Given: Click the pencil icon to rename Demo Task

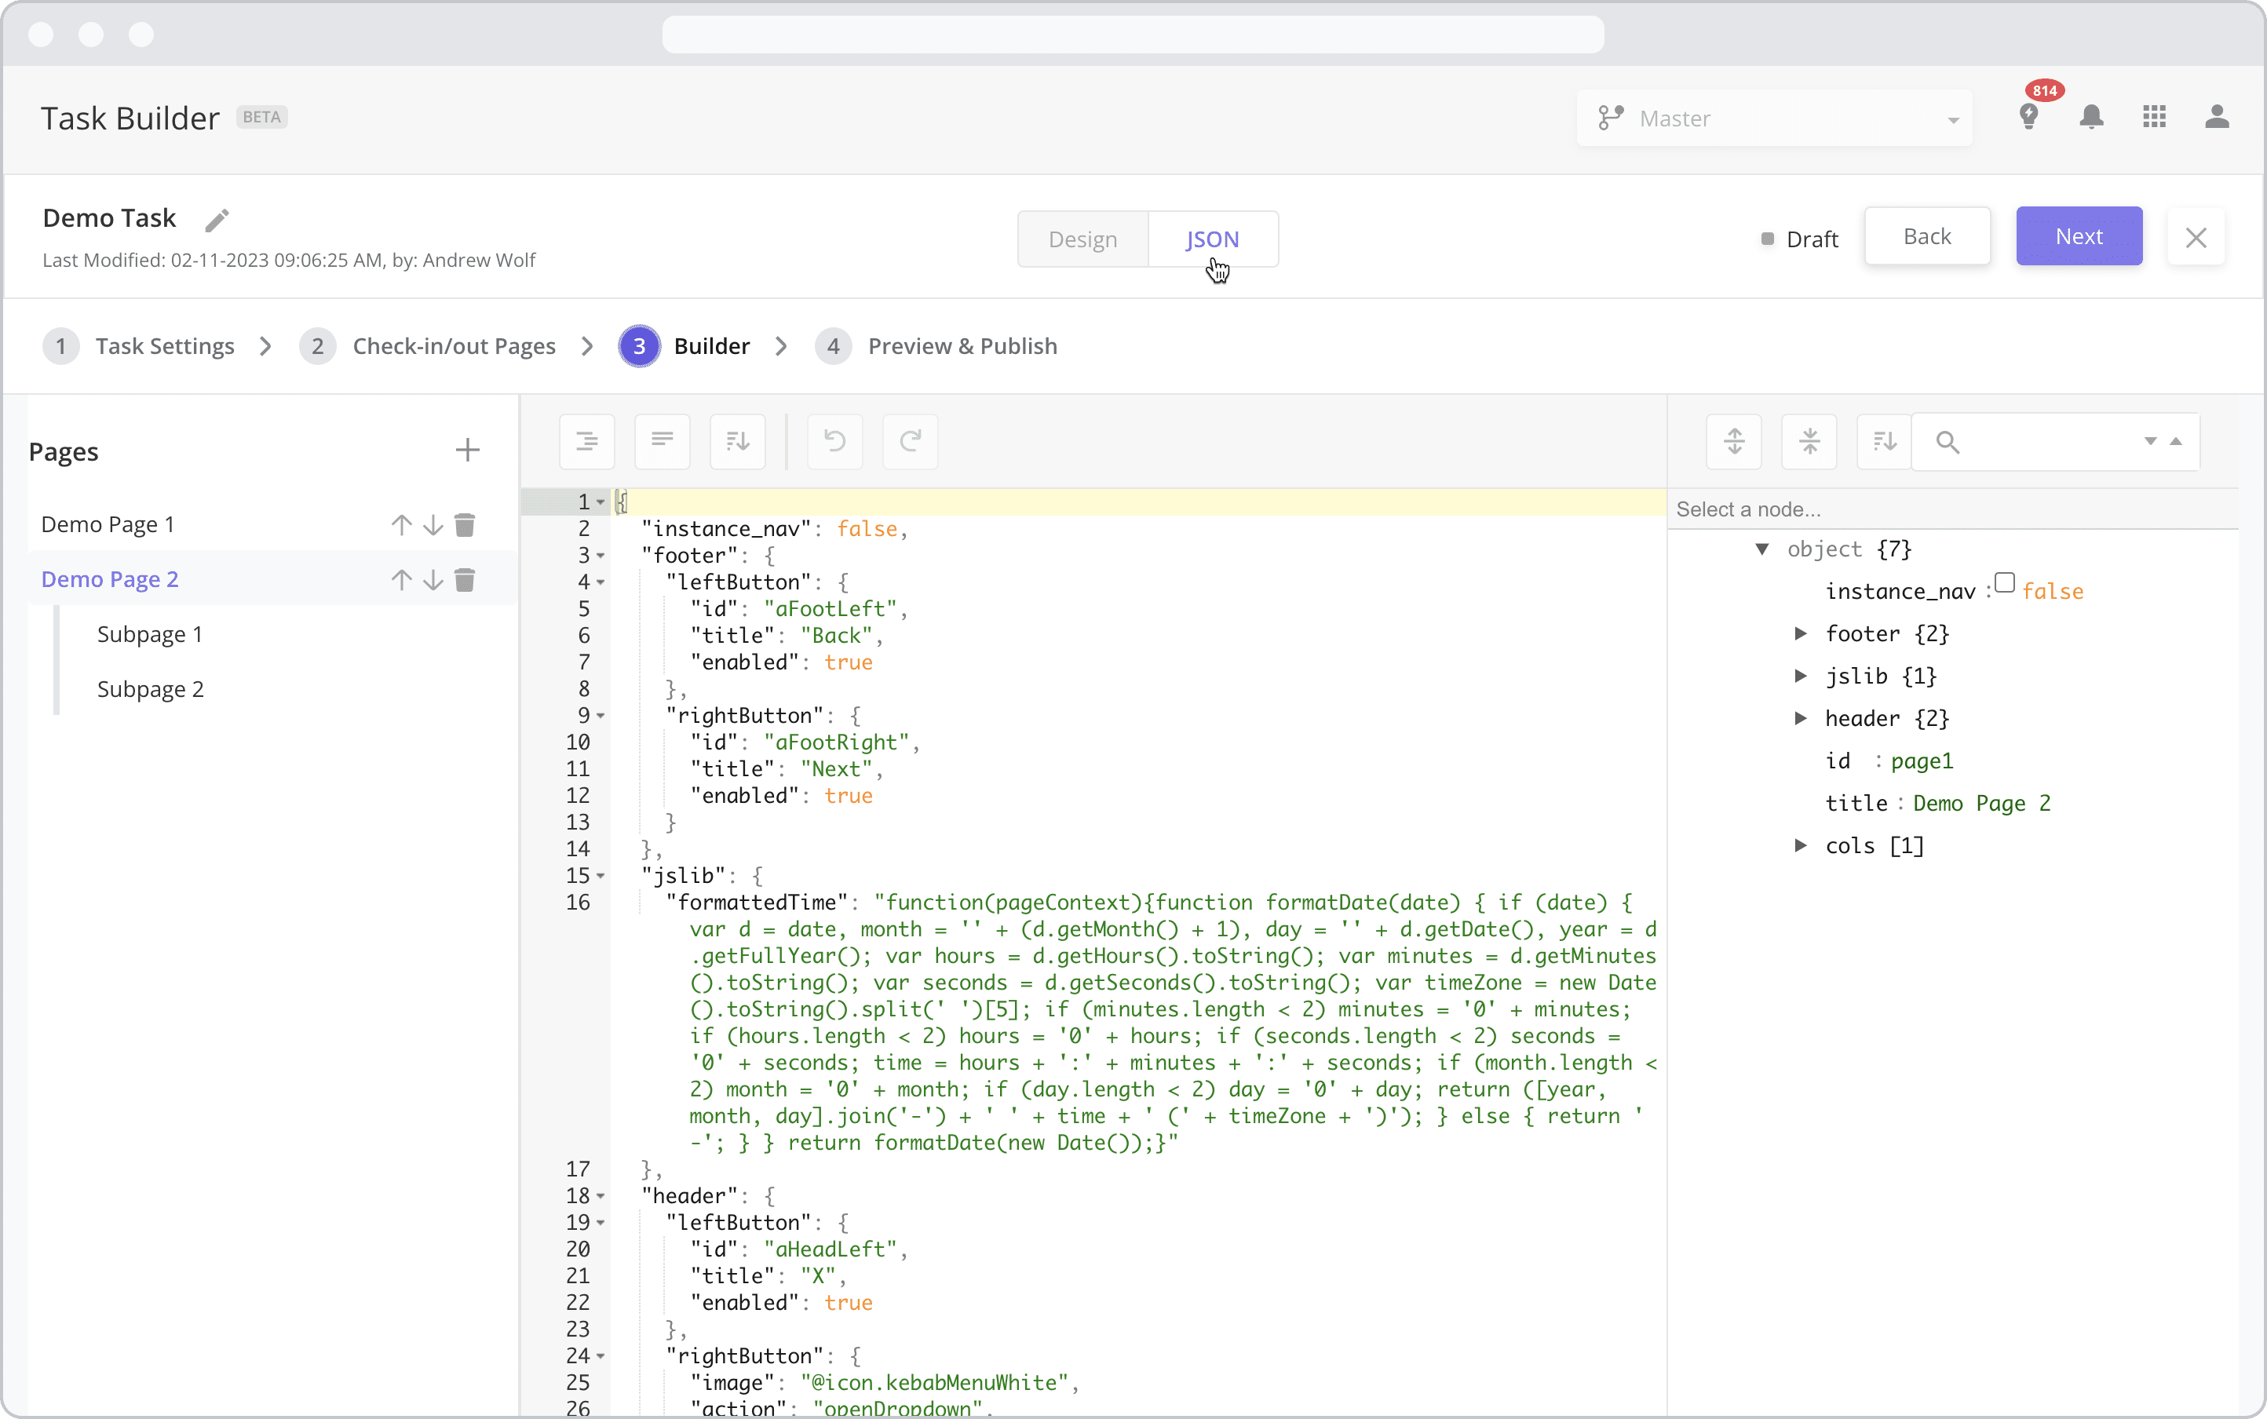Looking at the screenshot, I should [x=217, y=220].
